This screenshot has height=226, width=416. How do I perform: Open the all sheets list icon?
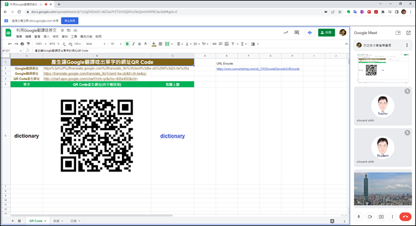pos(19,221)
